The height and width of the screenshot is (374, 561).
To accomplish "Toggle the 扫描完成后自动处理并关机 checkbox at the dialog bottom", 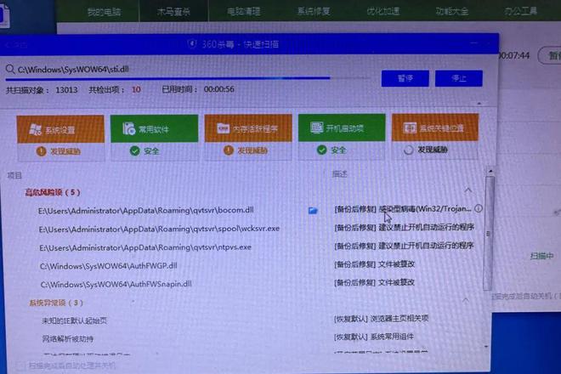I will tap(20, 365).
